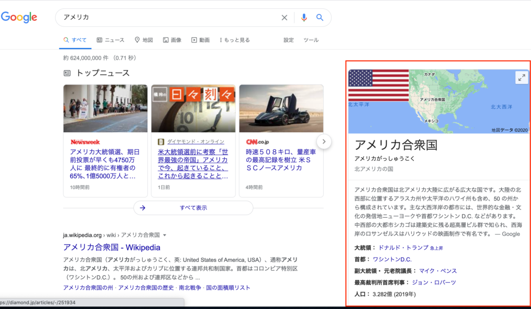Click the Google logo
Screen dimensions: 531x309
point(19,17)
